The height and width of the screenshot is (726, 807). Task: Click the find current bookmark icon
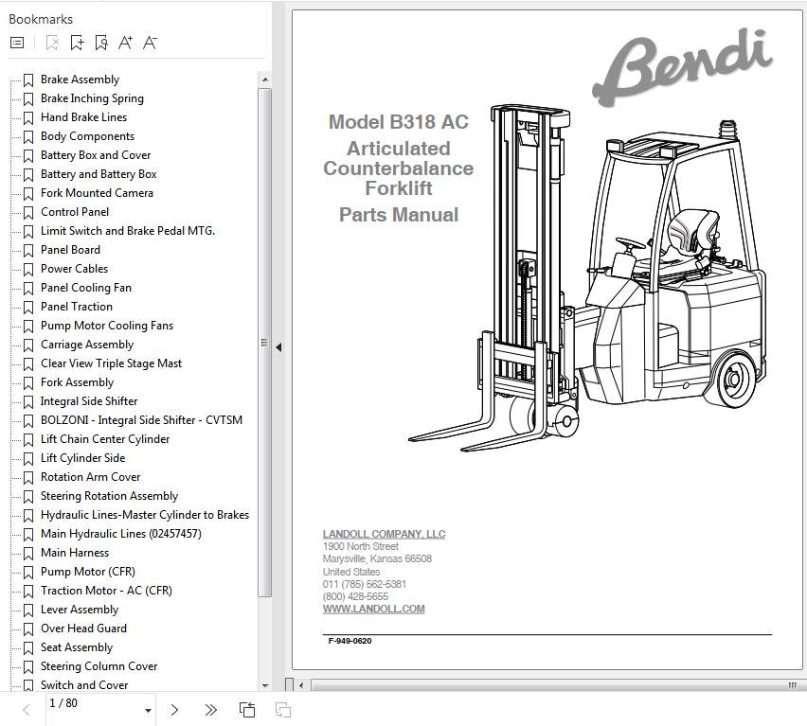click(101, 43)
